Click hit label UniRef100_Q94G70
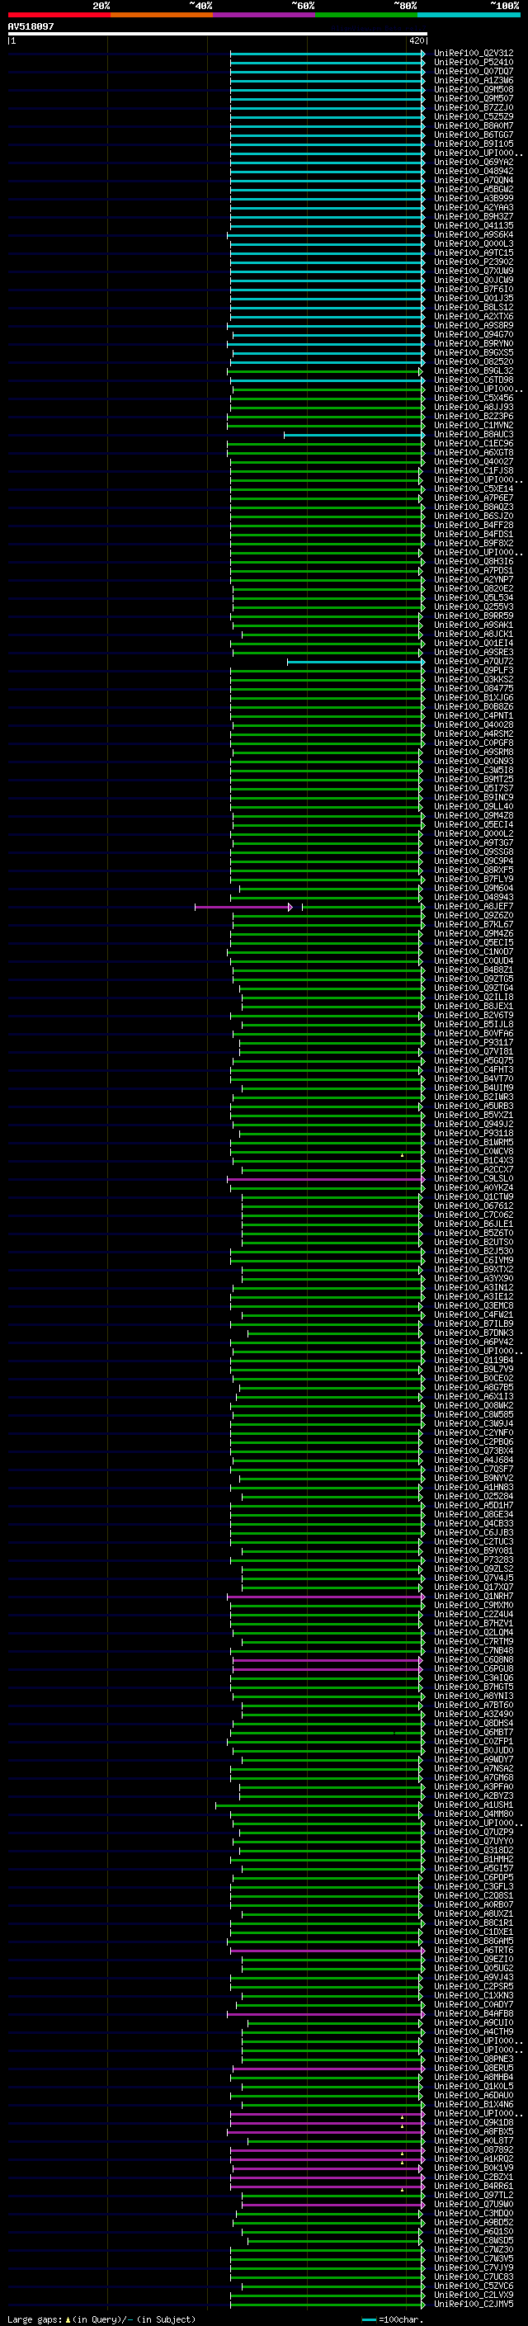This screenshot has height=2326, width=528. coord(474,334)
